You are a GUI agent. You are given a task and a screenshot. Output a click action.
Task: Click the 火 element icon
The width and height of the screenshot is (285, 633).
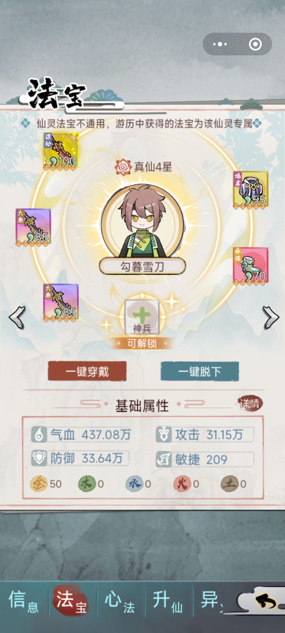click(182, 483)
